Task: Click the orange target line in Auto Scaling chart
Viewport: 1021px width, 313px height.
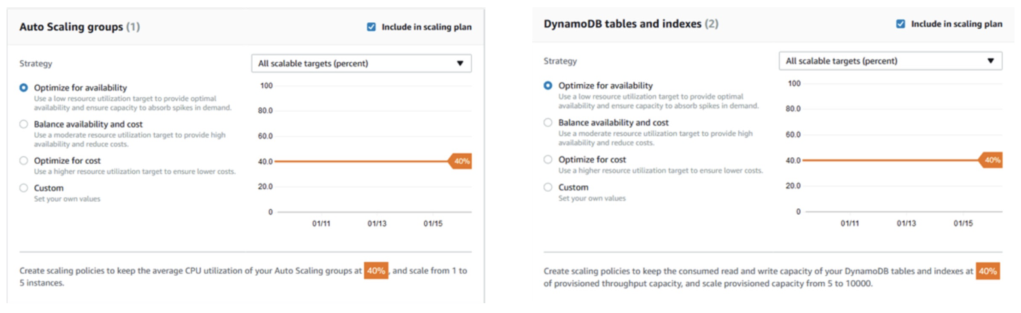Action: [361, 161]
